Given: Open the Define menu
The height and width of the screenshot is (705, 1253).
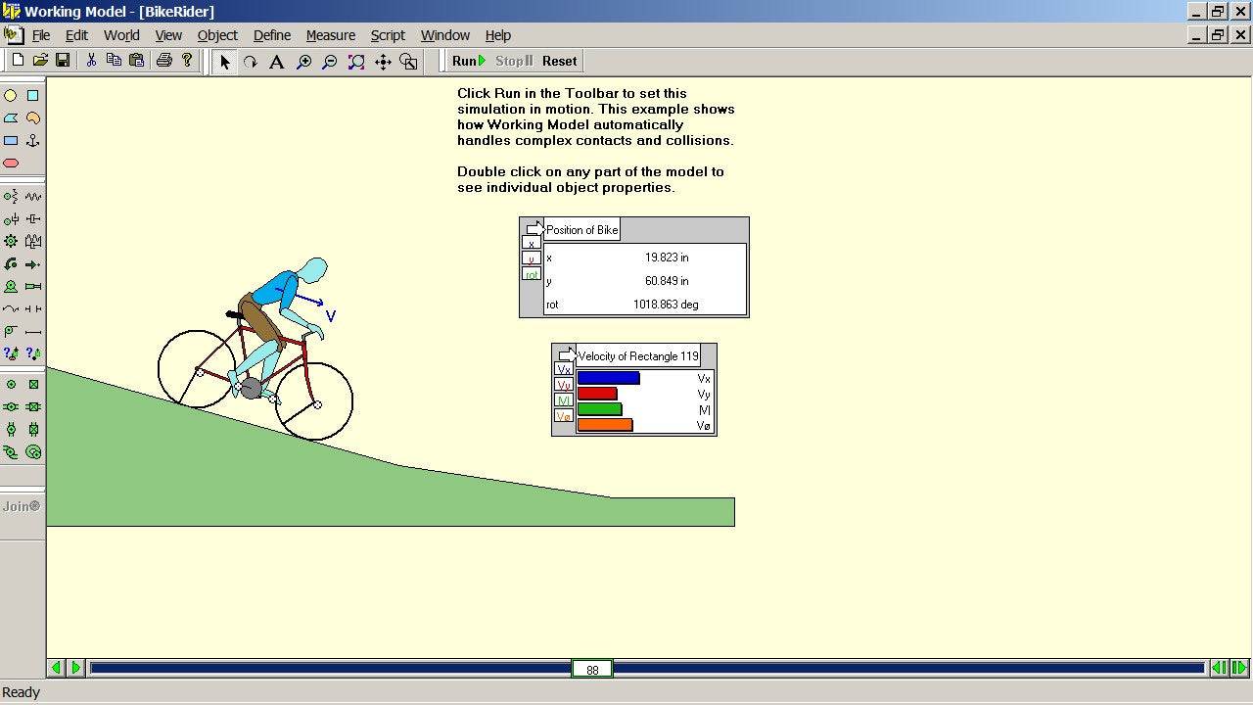Looking at the screenshot, I should pos(271,35).
